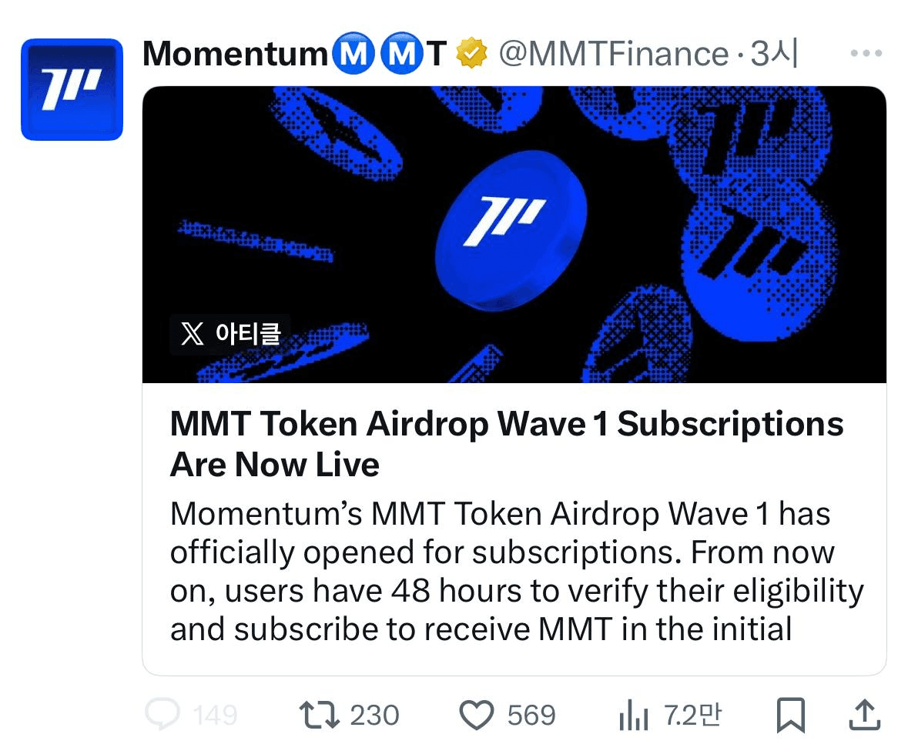Click the 569 likes count
The image size is (908, 744).
coord(531,716)
